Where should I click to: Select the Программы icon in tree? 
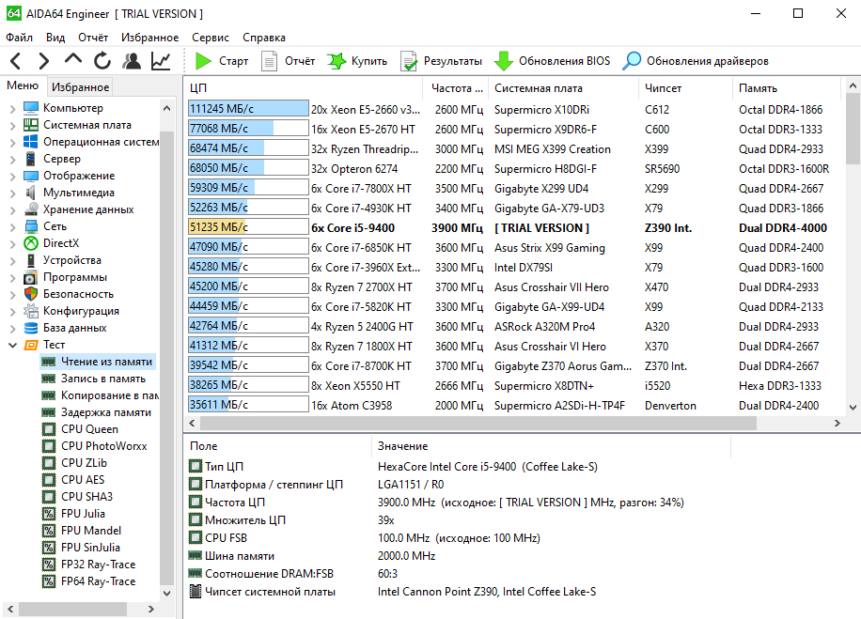[x=31, y=277]
